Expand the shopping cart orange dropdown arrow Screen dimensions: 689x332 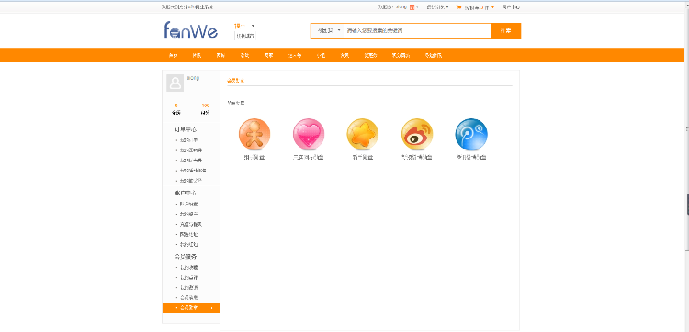pos(492,7)
